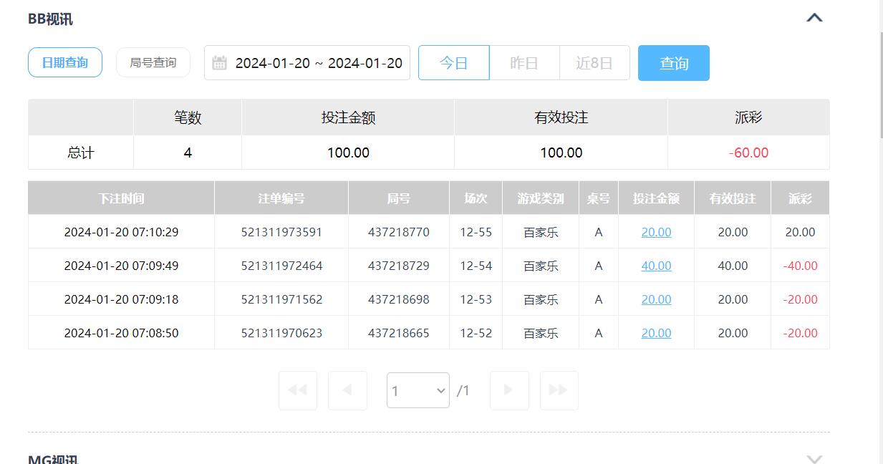Select the 近8日 date range option

pyautogui.click(x=594, y=63)
